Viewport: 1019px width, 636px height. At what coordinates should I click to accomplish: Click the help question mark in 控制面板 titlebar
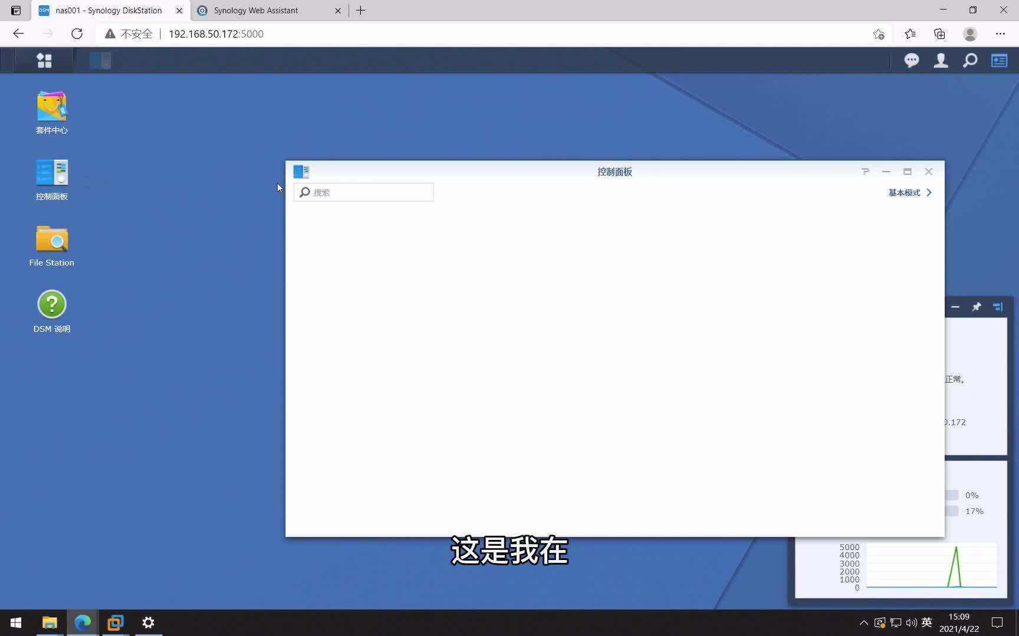(x=865, y=171)
